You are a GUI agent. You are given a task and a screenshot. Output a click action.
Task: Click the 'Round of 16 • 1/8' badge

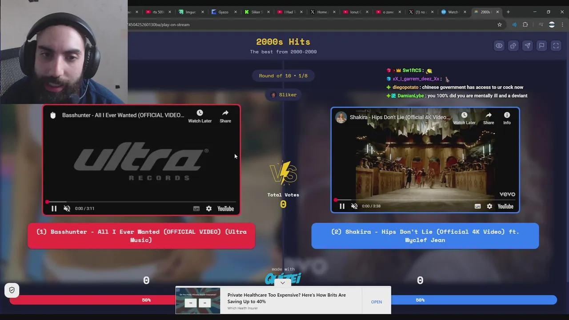point(283,76)
